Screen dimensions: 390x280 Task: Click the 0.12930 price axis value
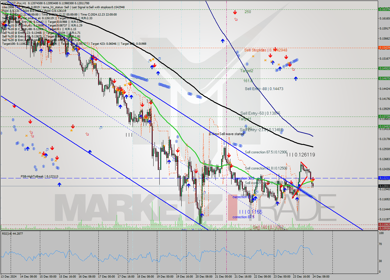pos(384,149)
